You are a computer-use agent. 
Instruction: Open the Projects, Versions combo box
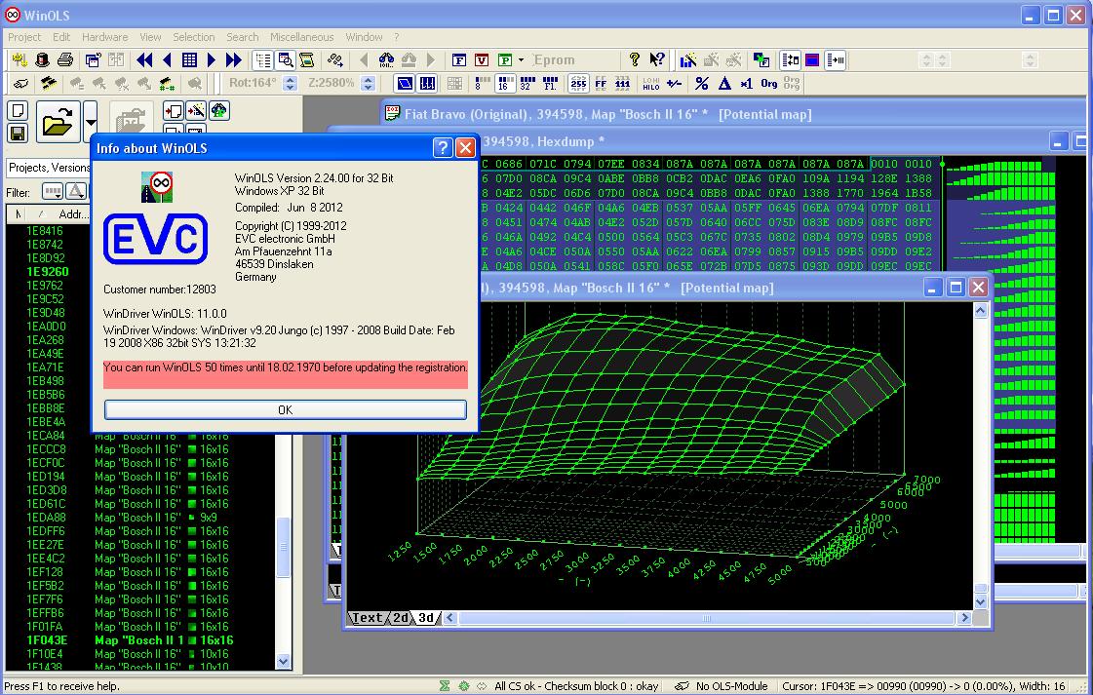pos(48,168)
